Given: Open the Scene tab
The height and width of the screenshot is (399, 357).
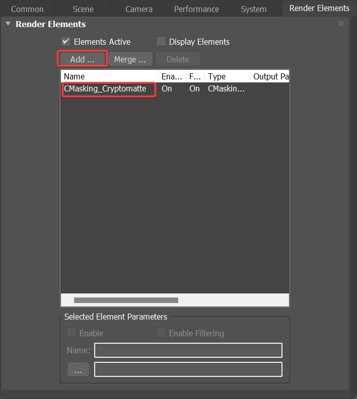Looking at the screenshot, I should [83, 9].
